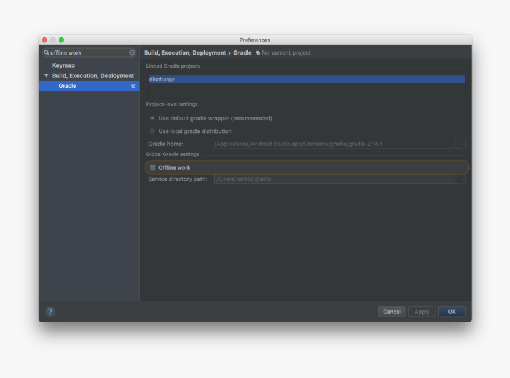Select 'Use default gradle wrapper (recommended)'
Image resolution: width=510 pixels, height=378 pixels.
[152, 118]
